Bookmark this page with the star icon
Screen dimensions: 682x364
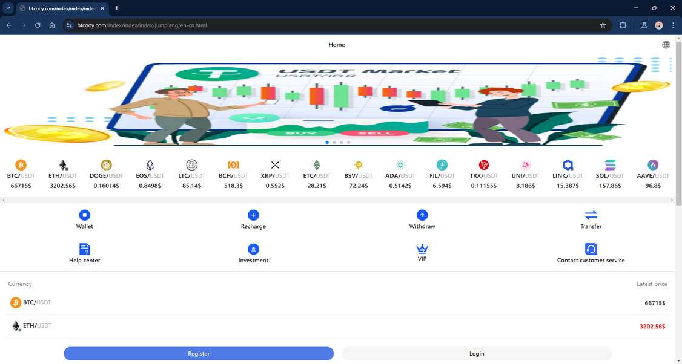tap(603, 25)
